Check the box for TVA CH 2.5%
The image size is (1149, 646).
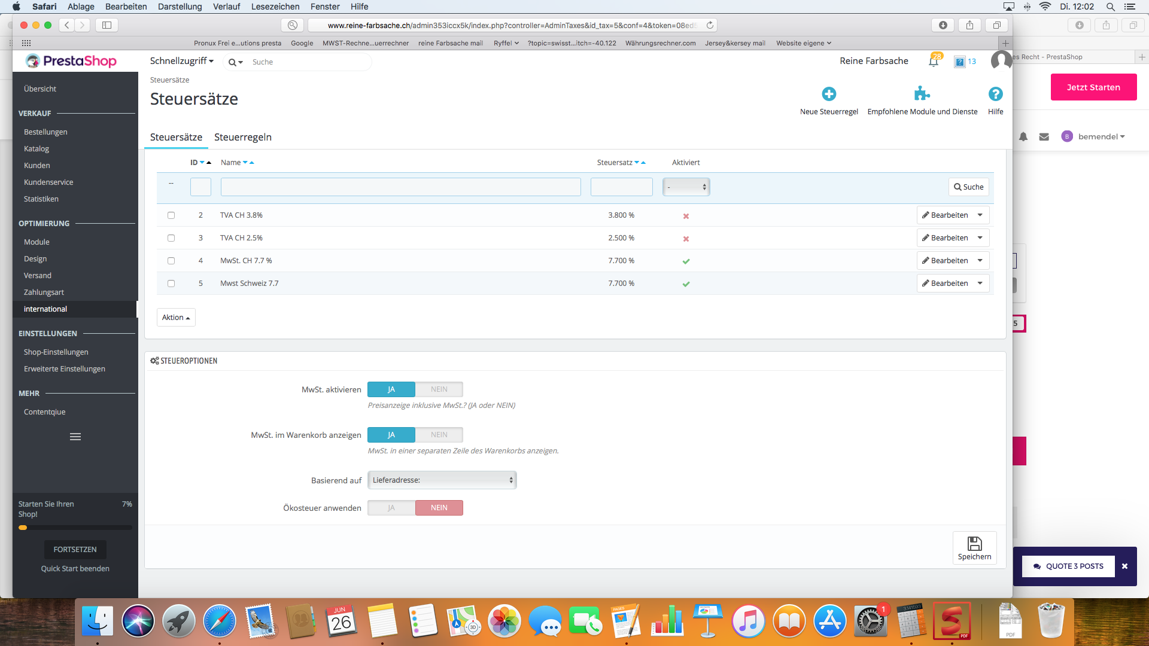171,238
